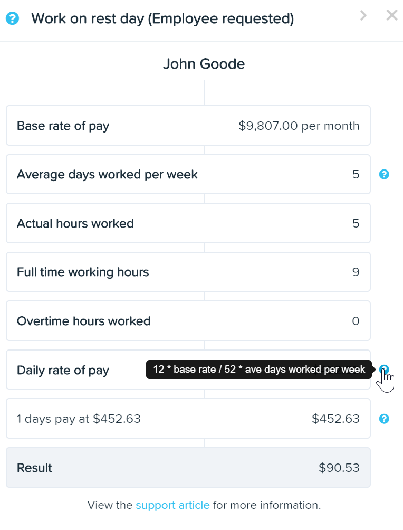Screen dimensions: 403x530
Task: Close the Work on rest day panel
Action: [392, 15]
